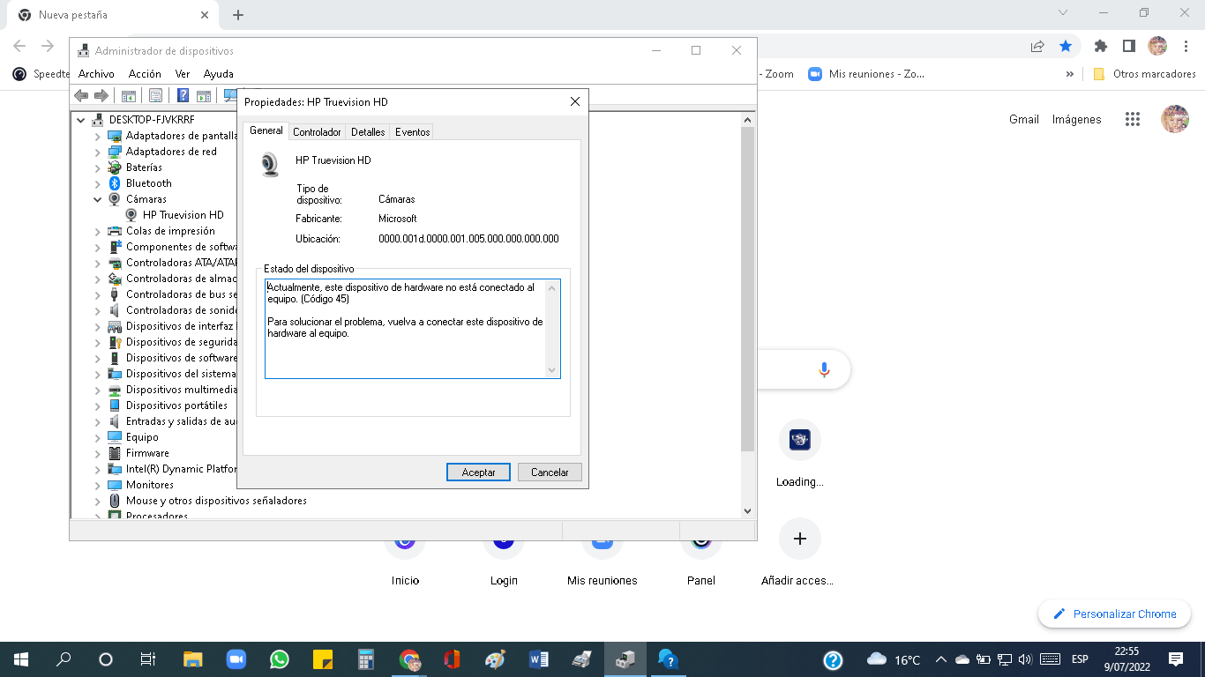1205x677 pixels.
Task: Click the Google voice search microphone
Action: point(824,369)
